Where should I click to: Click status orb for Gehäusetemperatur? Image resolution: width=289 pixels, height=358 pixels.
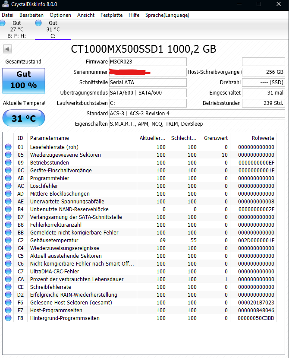coord(8,240)
